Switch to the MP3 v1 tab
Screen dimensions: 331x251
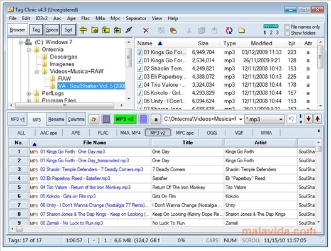tap(18, 120)
